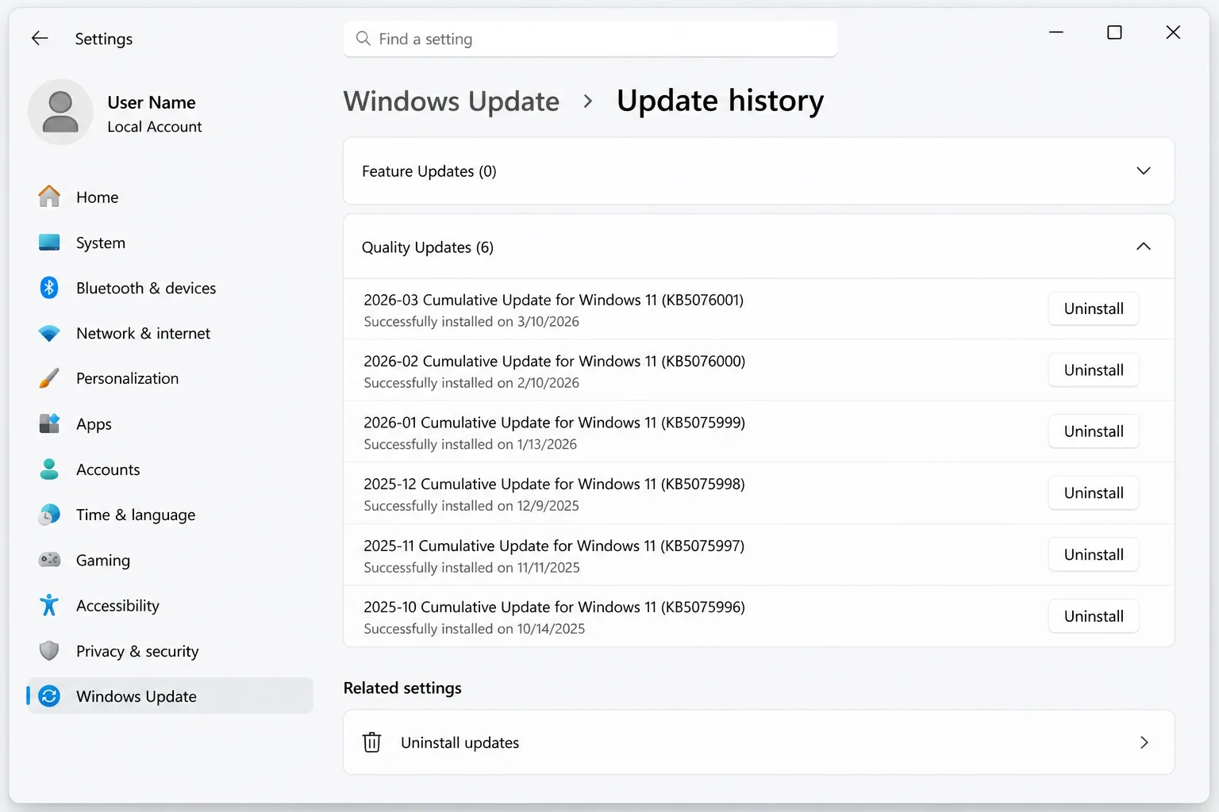
Task: Select Personalization in sidebar
Action: coord(170,378)
